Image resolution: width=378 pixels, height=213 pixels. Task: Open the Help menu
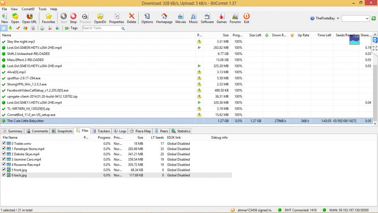tap(54, 9)
